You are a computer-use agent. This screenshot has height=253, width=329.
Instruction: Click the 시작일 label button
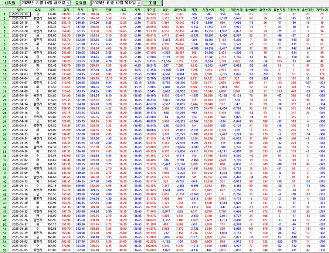[x=10, y=3]
